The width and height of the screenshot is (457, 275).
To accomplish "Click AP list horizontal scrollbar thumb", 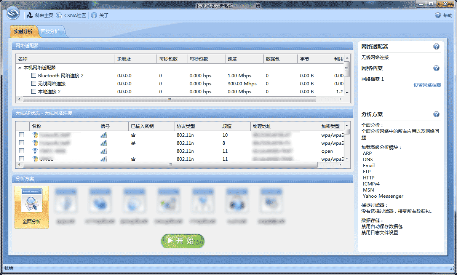I will pyautogui.click(x=170, y=165).
